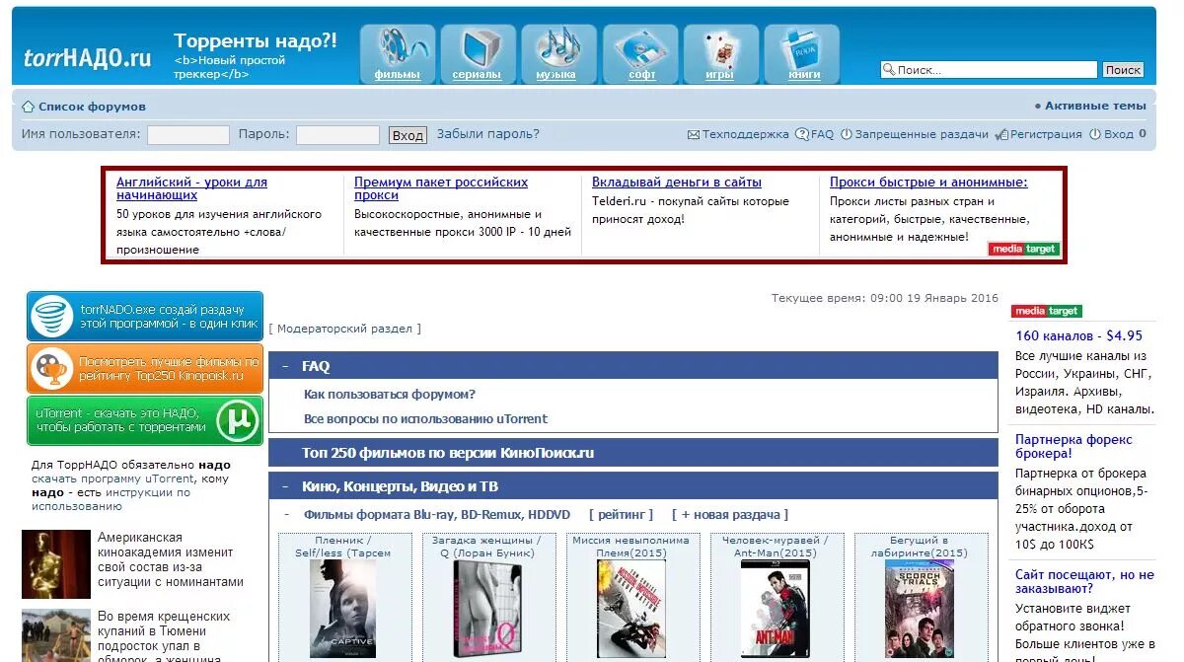
Task: Open the музыка category icon
Action: click(558, 53)
